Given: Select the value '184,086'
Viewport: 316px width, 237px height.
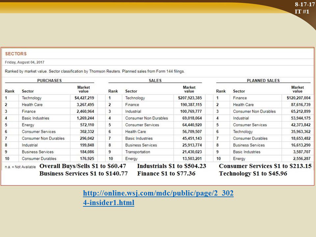Looking at the screenshot, I should click(x=87, y=152).
